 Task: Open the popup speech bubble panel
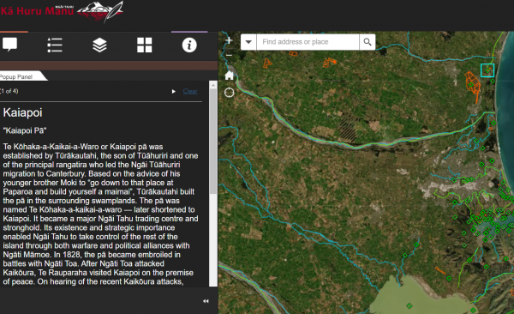(x=9, y=45)
